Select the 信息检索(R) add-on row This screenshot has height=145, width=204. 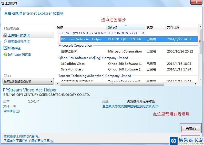tap(129, 51)
